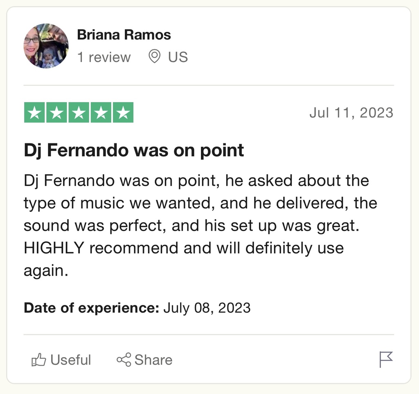Click the '1 review' count text
Viewport: 419px width, 394px height.
tap(104, 57)
